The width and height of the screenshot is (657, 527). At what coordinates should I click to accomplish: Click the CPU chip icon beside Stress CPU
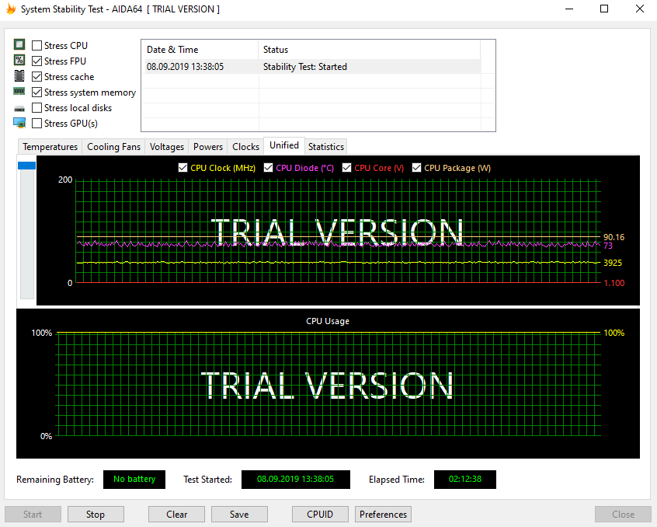point(19,44)
